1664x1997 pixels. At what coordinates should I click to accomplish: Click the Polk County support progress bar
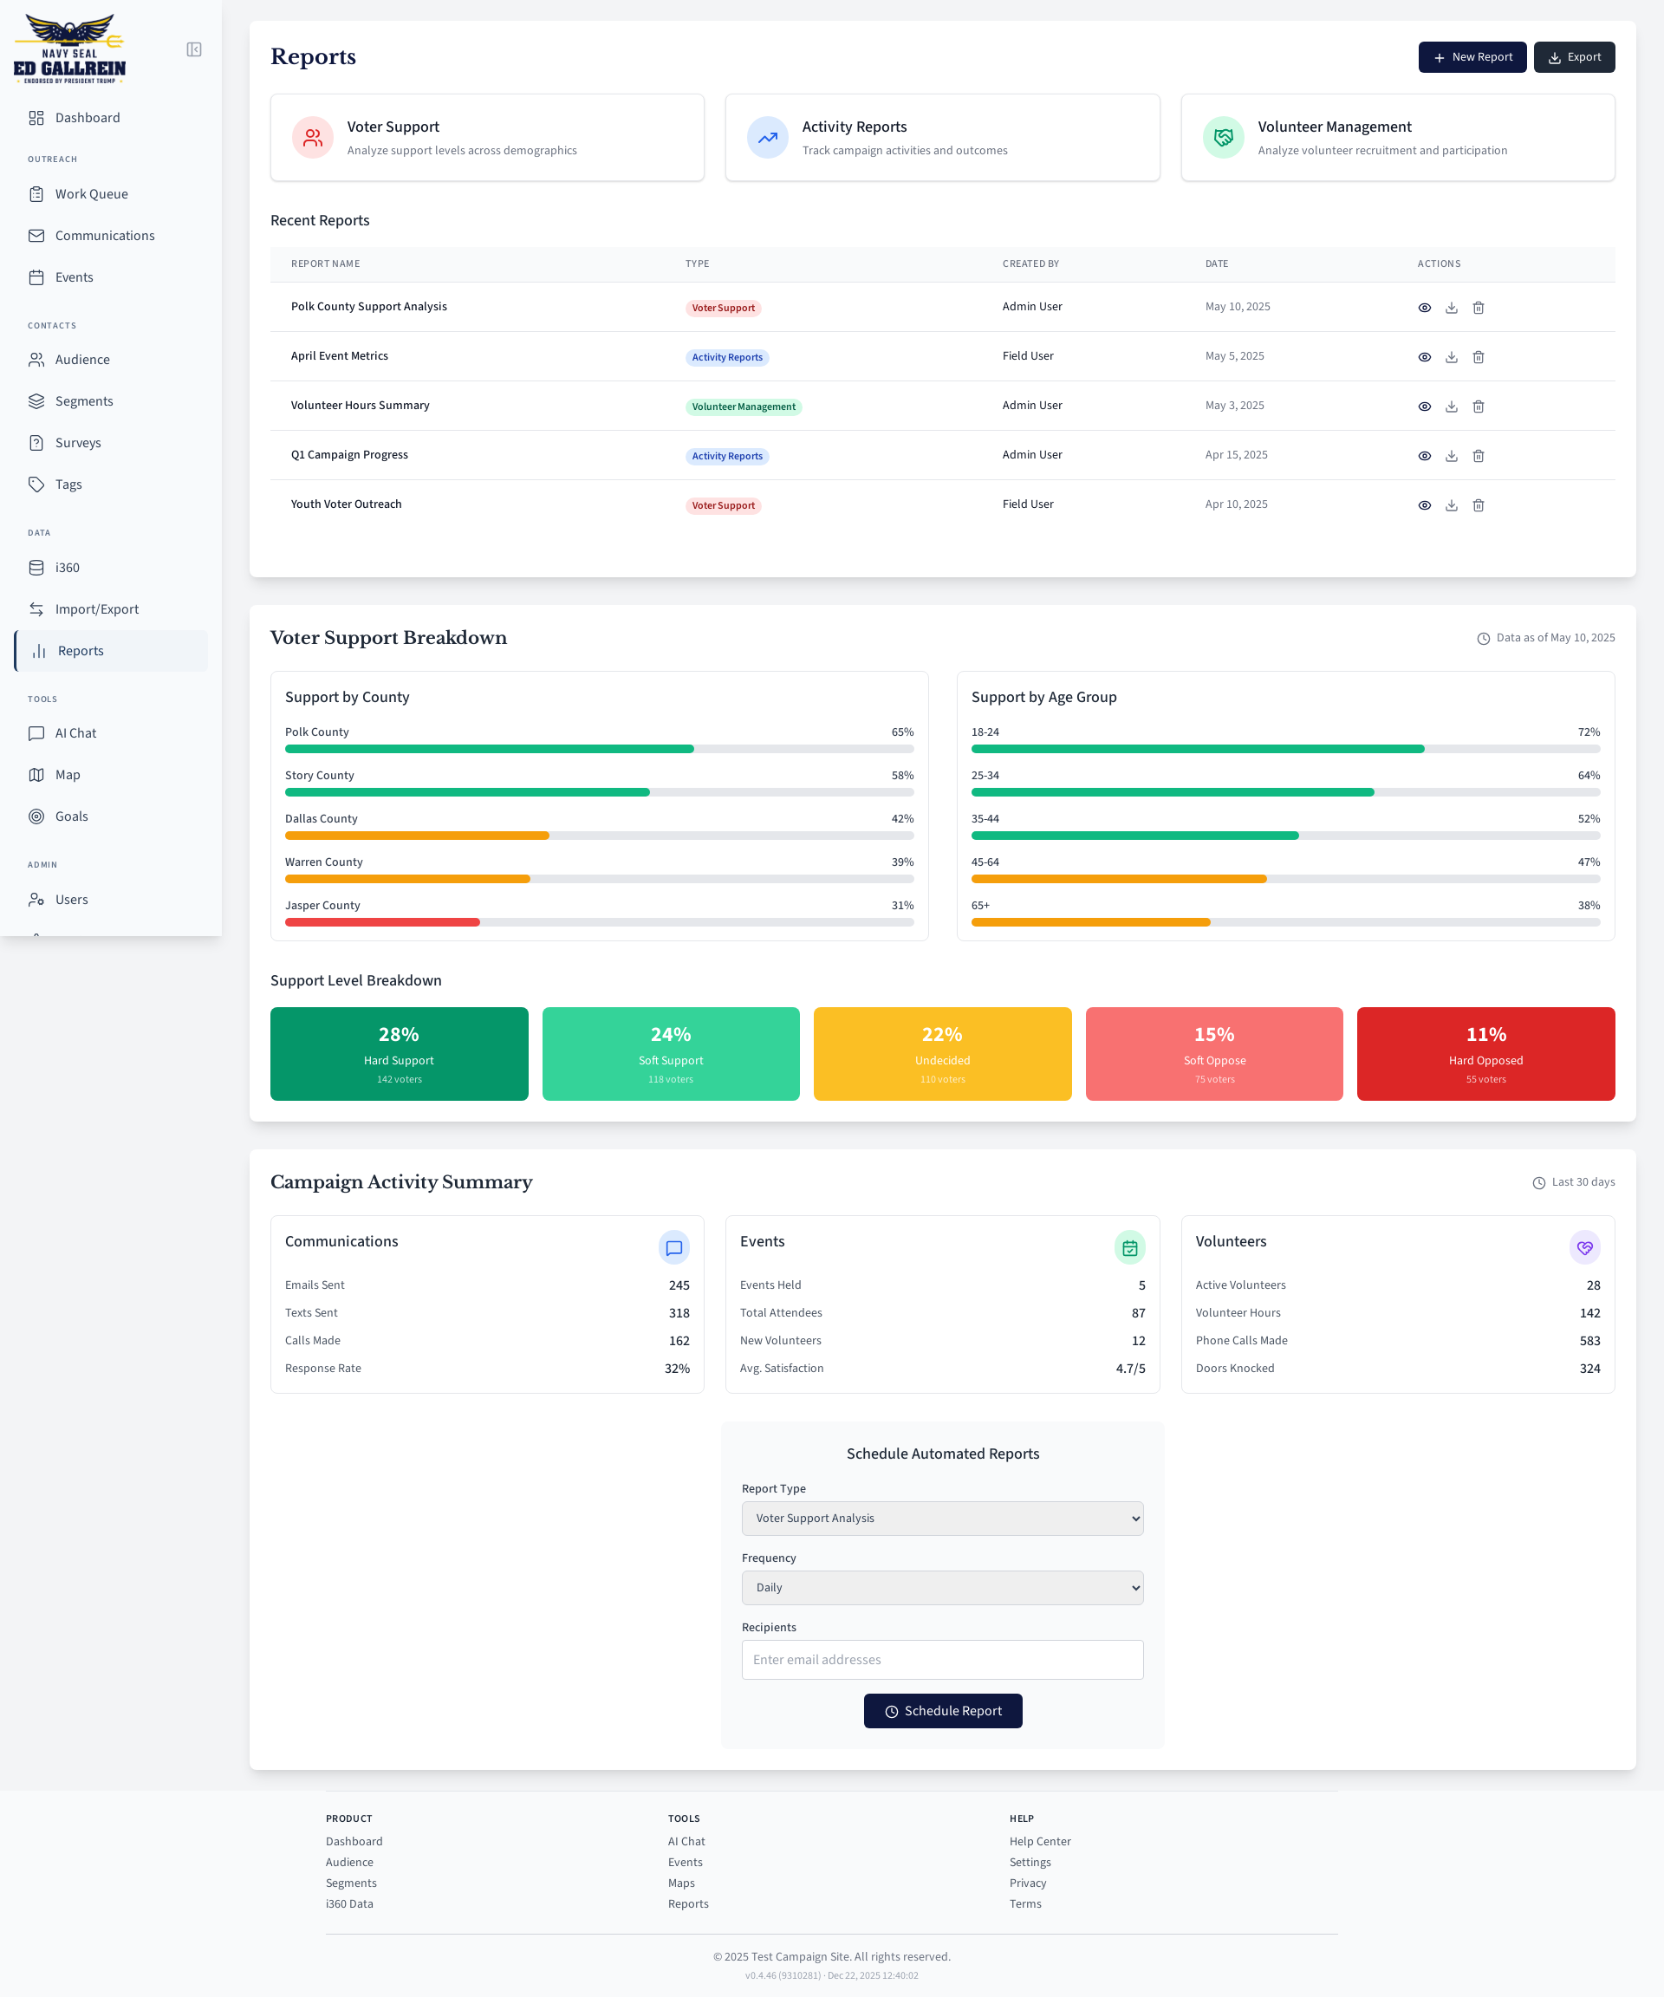(598, 750)
